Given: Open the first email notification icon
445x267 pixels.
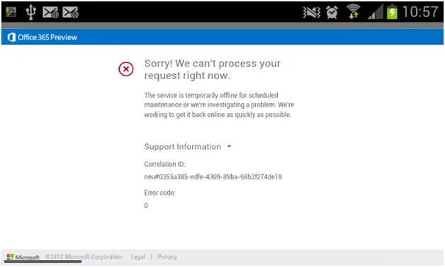Looking at the screenshot, I should [x=50, y=12].
